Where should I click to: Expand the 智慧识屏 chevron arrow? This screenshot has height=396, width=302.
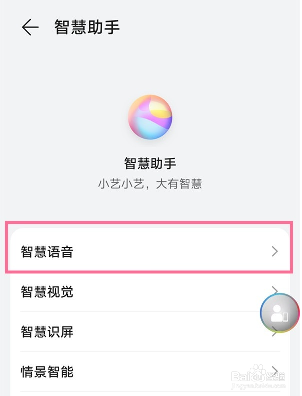pos(274,332)
